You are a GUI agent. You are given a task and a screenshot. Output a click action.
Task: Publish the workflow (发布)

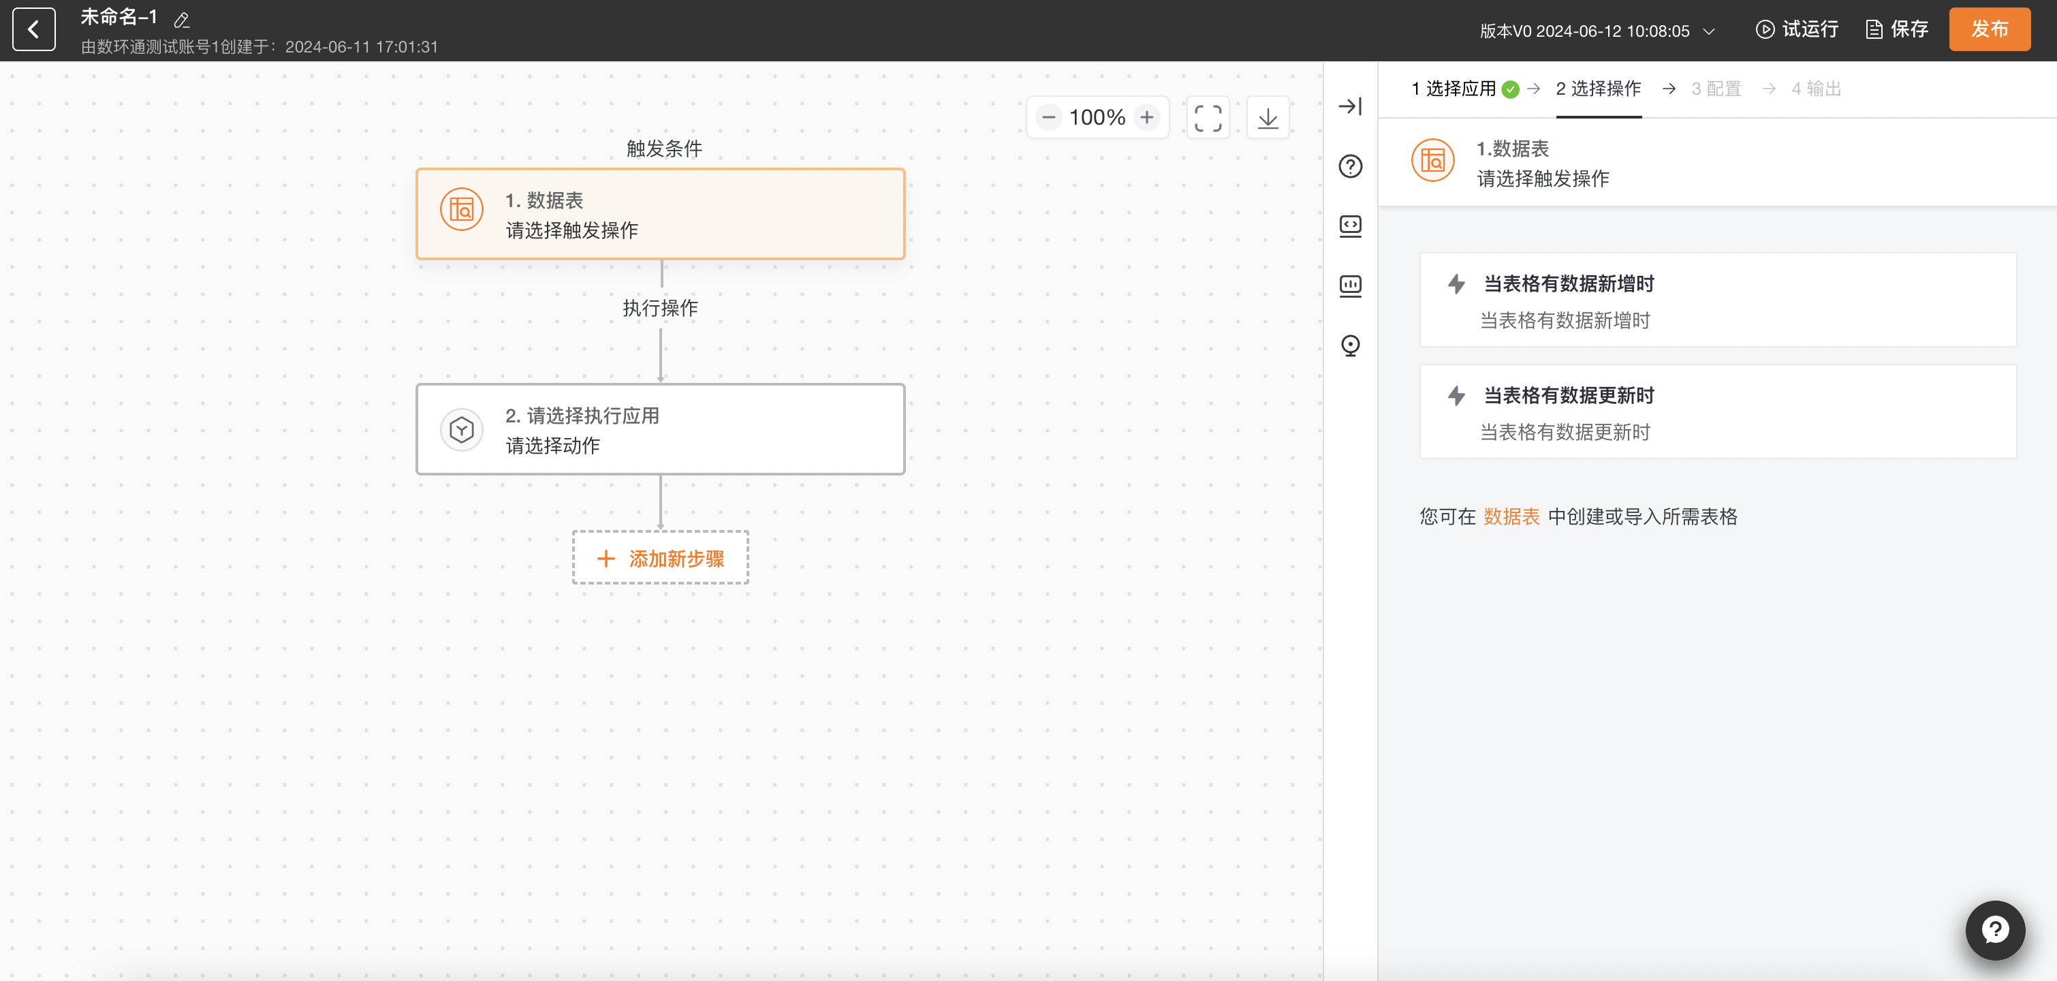(x=1989, y=29)
